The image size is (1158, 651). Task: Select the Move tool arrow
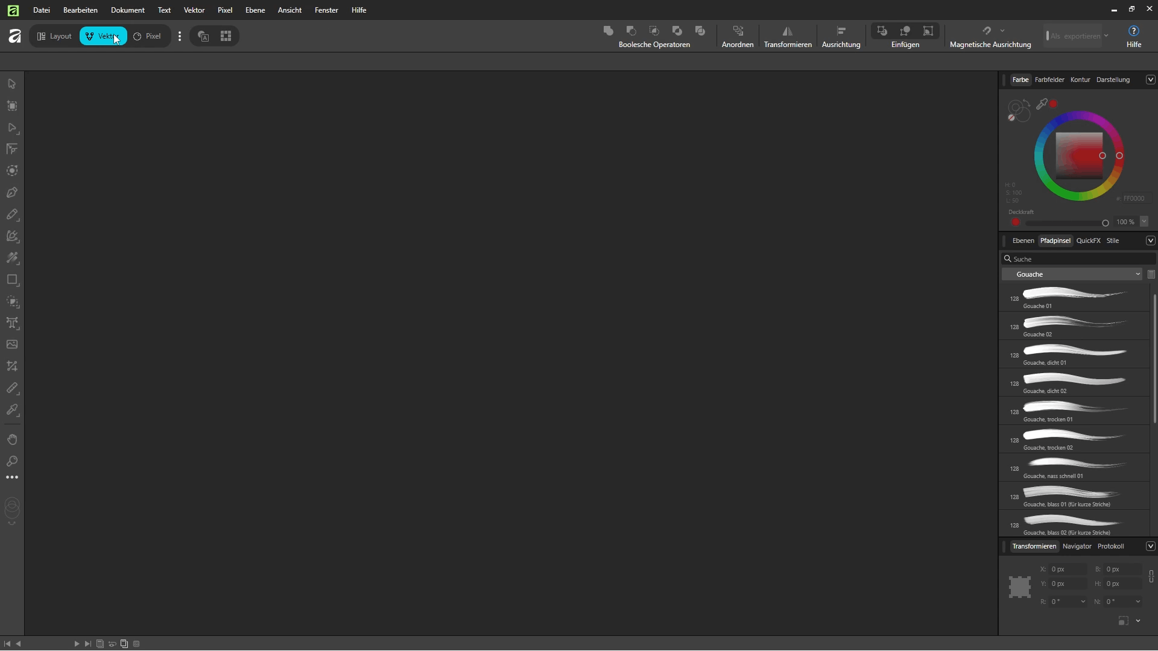point(12,84)
